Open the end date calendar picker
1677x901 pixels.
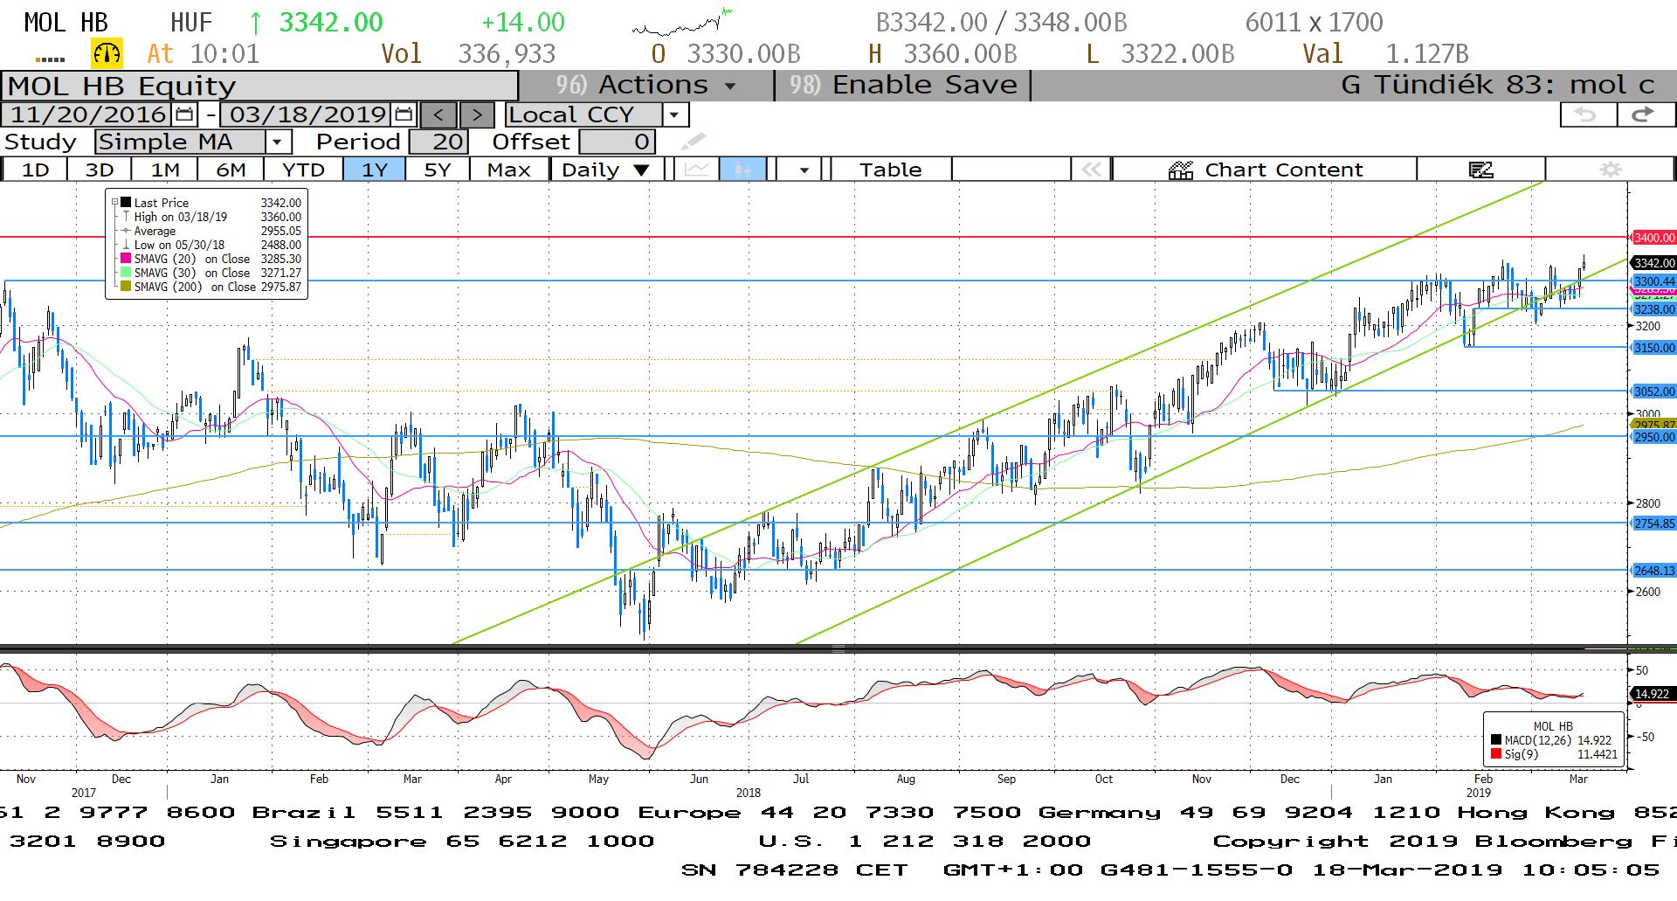[404, 114]
